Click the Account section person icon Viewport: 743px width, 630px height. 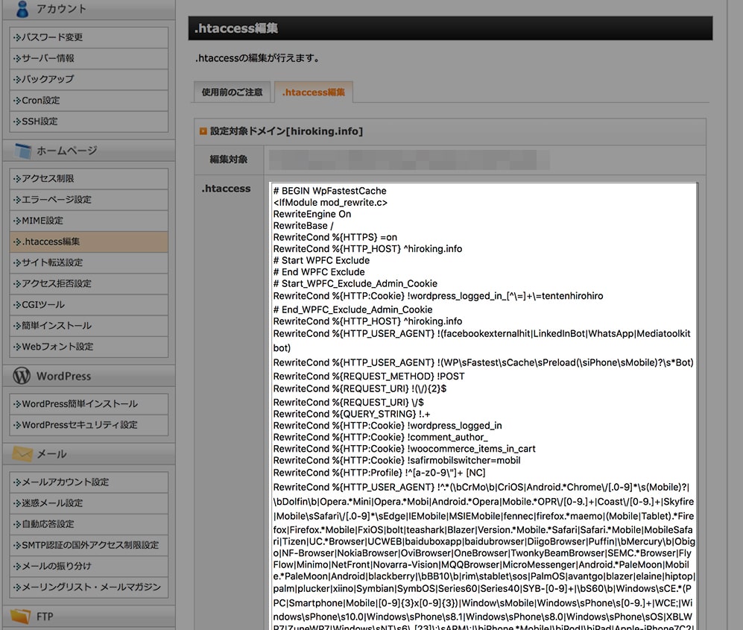(x=22, y=8)
